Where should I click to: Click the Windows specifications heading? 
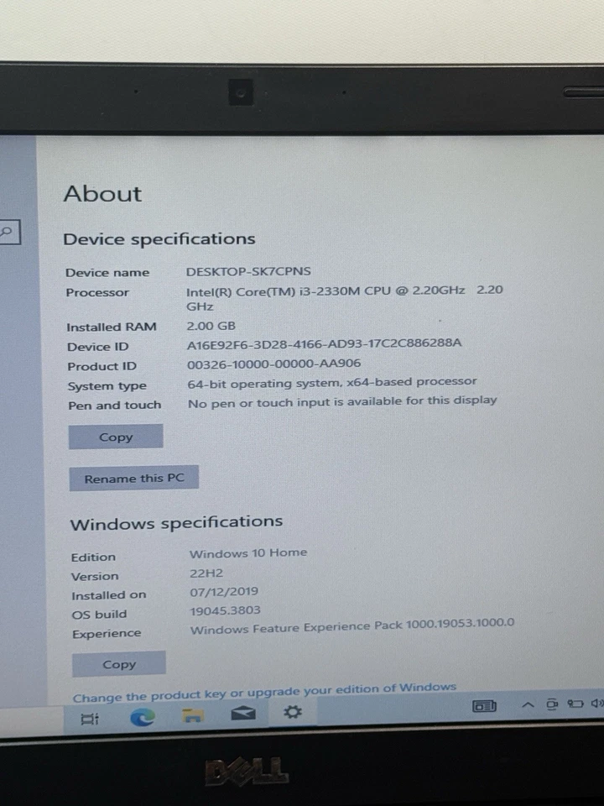[176, 523]
